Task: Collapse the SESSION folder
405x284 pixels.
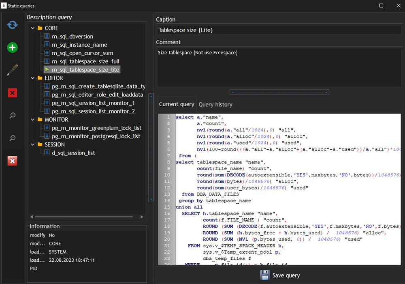Action: point(33,144)
